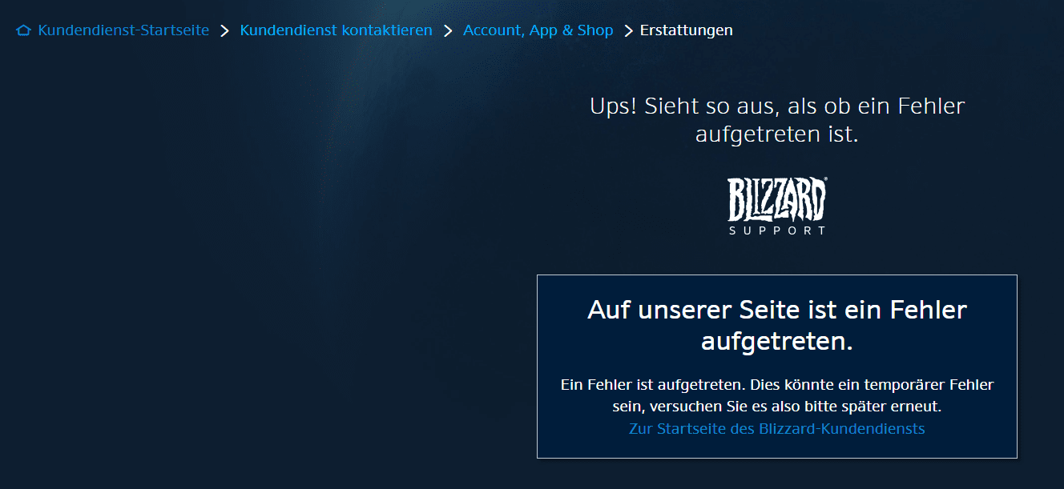Follow Zur Startseite des Blizzard-Kundendiensts link
This screenshot has height=489, width=1064.
(x=777, y=429)
